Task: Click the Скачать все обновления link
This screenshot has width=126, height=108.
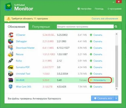Action: (105, 18)
